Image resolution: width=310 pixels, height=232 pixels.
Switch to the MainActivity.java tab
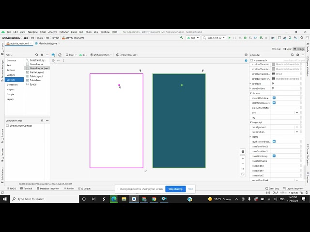tap(47, 43)
